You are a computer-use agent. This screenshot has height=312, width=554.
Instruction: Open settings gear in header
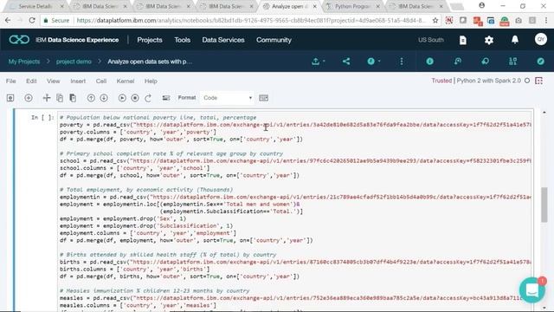(489, 40)
